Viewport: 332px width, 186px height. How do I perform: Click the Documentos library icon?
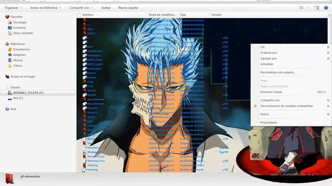(x=10, y=50)
